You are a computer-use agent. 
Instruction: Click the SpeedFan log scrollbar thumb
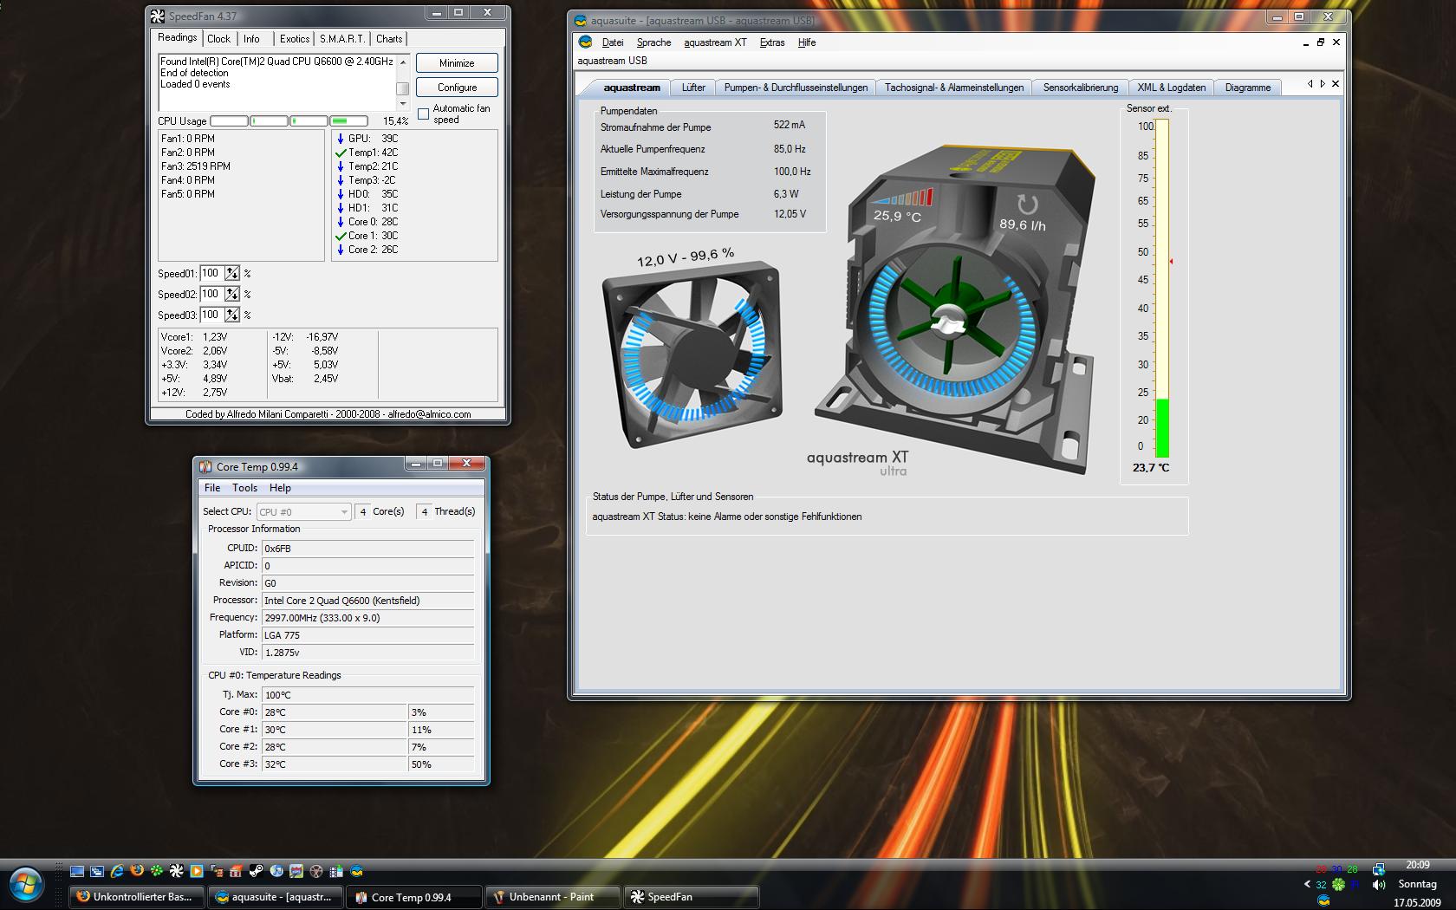point(403,88)
